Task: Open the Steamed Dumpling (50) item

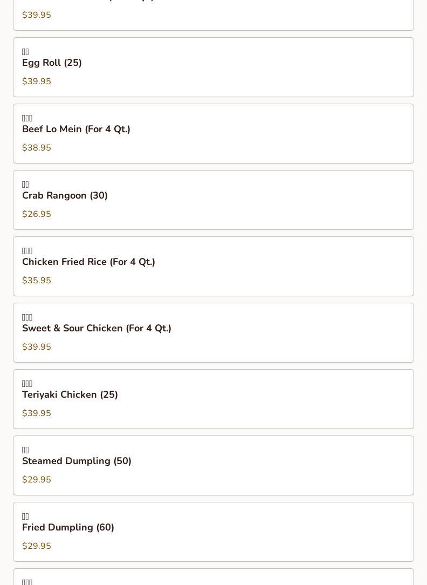Action: coord(77,461)
